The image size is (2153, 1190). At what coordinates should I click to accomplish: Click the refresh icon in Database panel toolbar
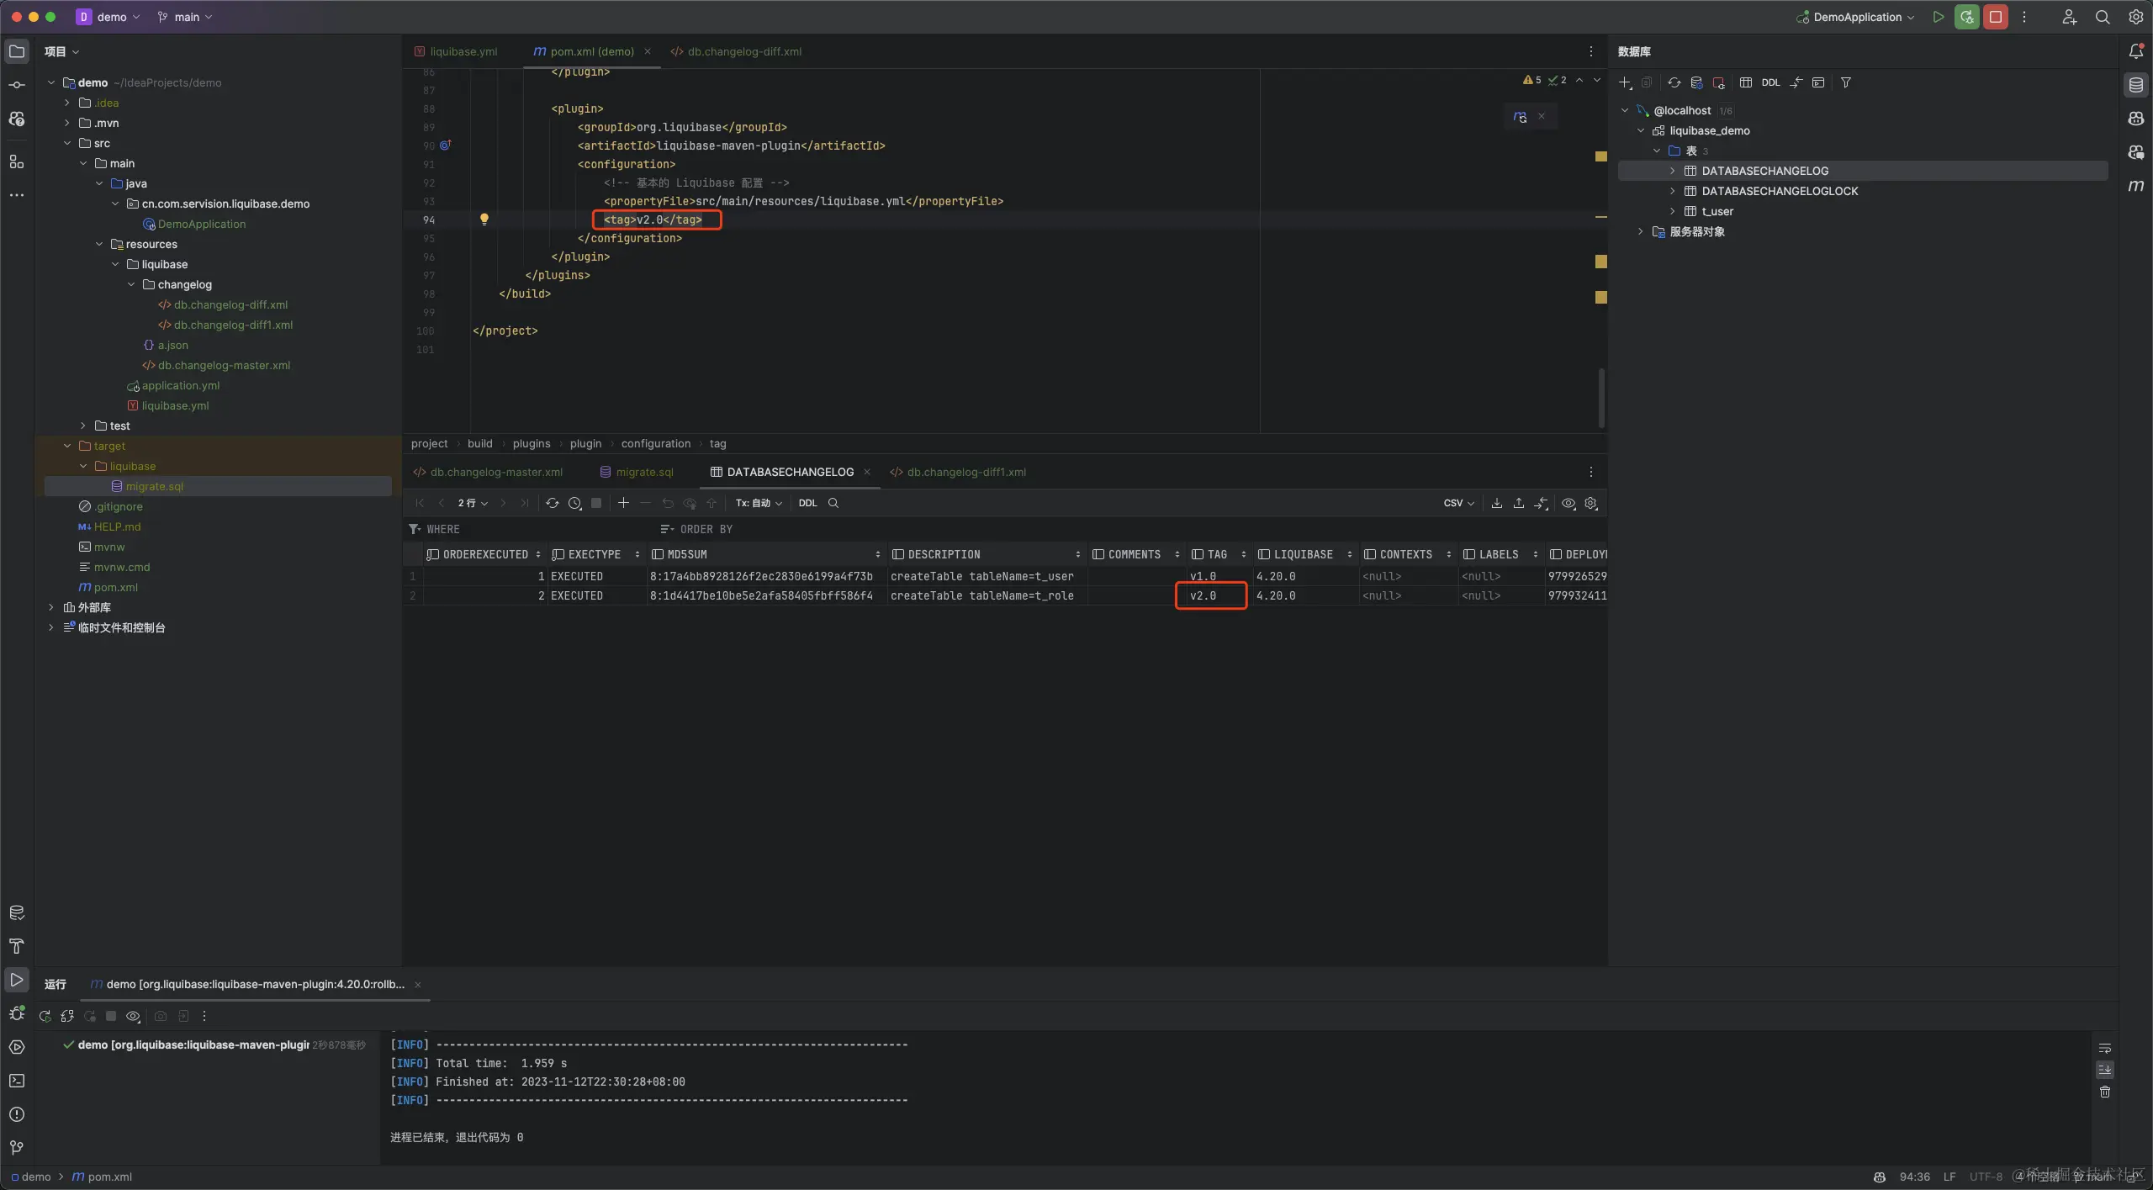pos(1674,82)
